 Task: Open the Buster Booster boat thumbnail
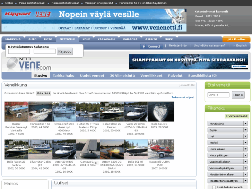16,111
